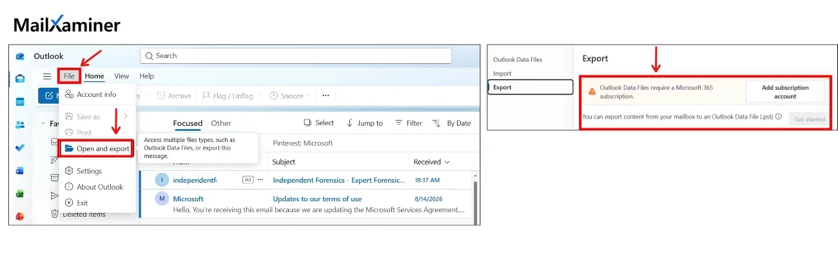
Task: Click the Get started button
Action: [x=810, y=119]
